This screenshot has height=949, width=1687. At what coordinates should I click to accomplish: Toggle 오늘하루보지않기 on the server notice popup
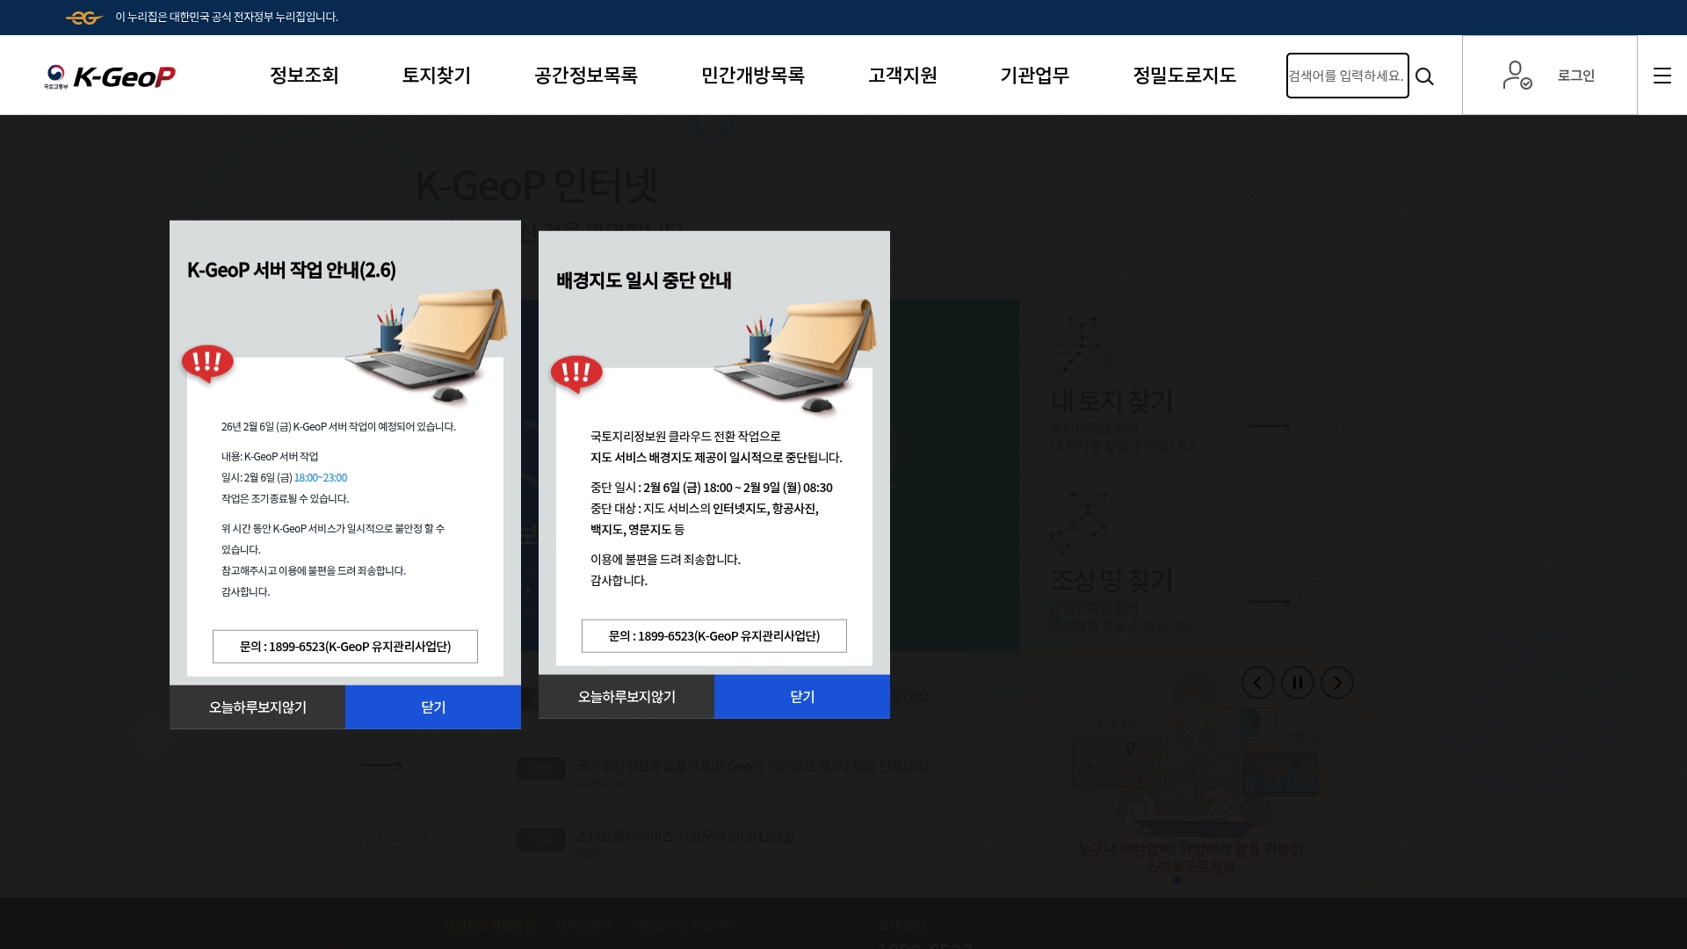click(257, 706)
